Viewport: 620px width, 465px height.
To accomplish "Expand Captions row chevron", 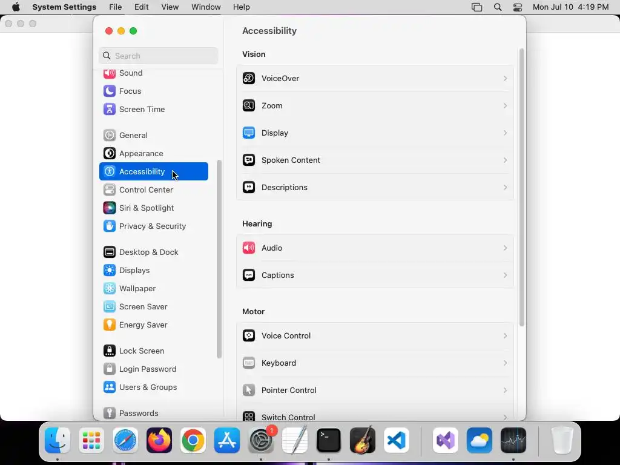I will (505, 275).
